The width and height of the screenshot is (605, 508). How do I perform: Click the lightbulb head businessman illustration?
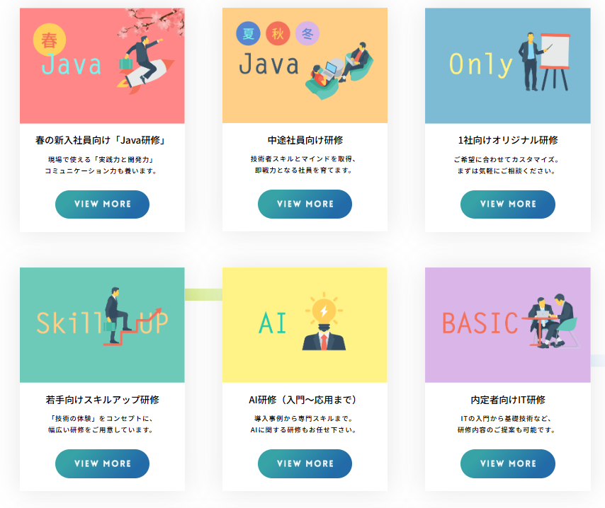(x=324, y=322)
